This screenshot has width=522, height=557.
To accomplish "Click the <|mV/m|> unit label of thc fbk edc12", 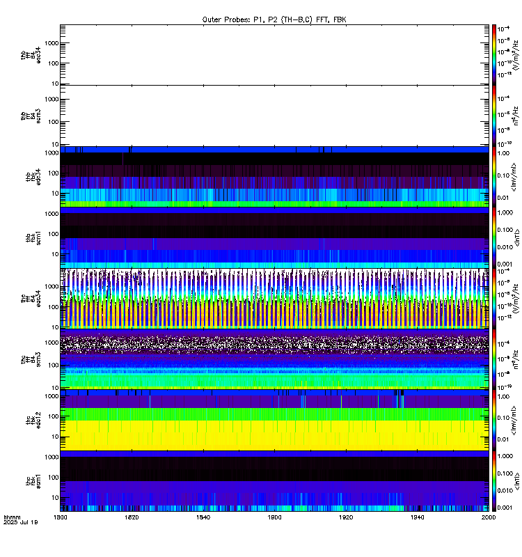I will point(514,421).
